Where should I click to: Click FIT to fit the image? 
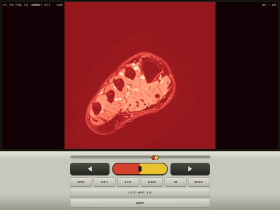[x=175, y=182]
